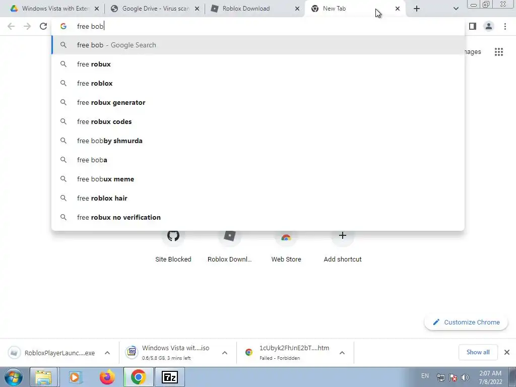
Task: Close the New Tab tab
Action: (398, 9)
